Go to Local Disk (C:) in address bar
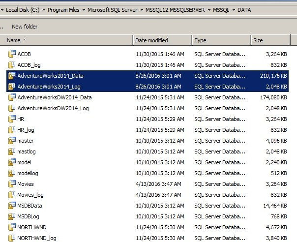Image resolution: width=297 pixels, height=242 pixels. 23,10
